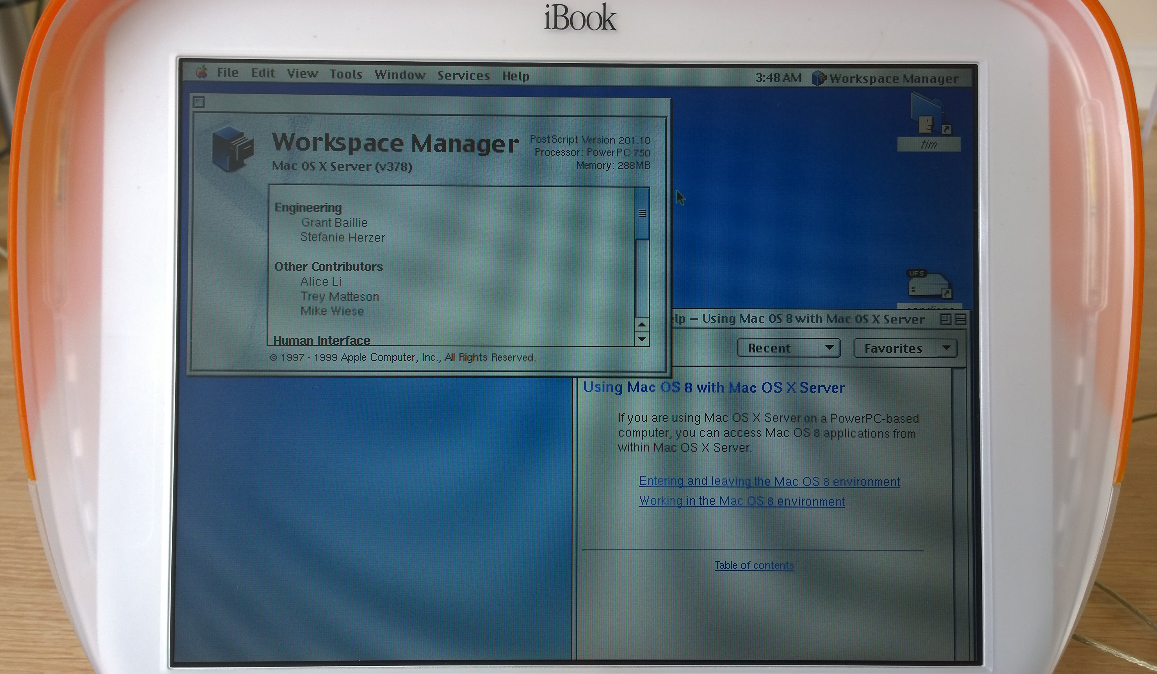
Task: Open the tim home folder desktop icon
Action: tap(929, 122)
